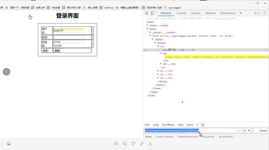Collapse the table node in DOM tree
The height and width of the screenshot is (150, 269).
[x=153, y=39]
